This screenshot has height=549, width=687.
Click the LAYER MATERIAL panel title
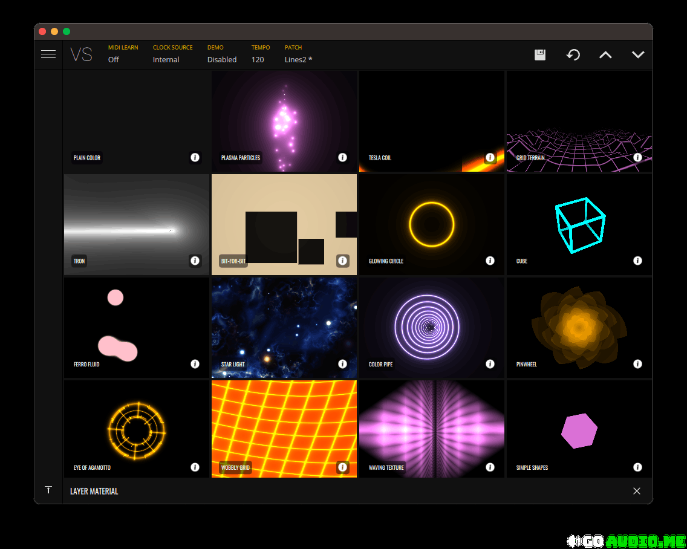(94, 491)
